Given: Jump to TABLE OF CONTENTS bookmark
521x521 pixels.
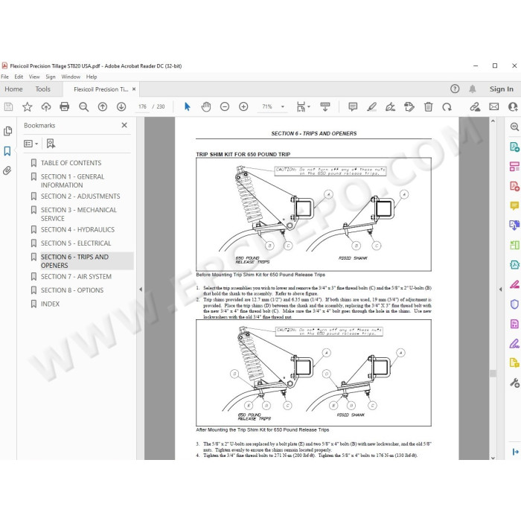Looking at the screenshot, I should point(71,163).
